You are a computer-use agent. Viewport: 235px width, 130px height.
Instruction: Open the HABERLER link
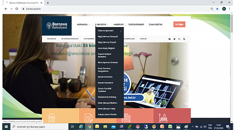pyautogui.click(x=118, y=25)
